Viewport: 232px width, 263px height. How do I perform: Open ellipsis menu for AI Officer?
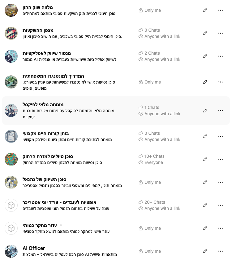click(221, 251)
